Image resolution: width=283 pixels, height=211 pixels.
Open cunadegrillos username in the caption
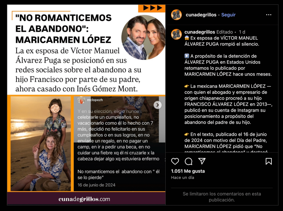pos(200,32)
